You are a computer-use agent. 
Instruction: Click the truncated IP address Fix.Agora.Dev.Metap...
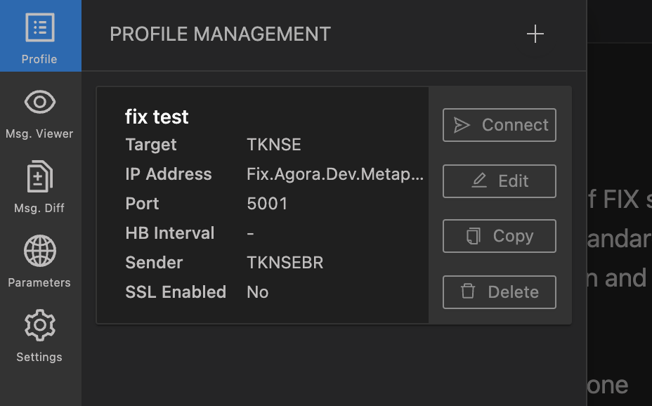335,174
